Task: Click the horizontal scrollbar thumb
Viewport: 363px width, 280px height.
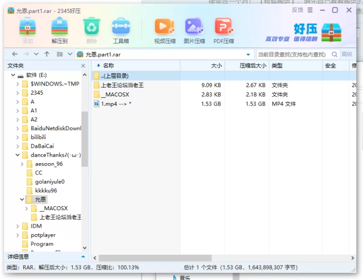Action: pos(155,258)
